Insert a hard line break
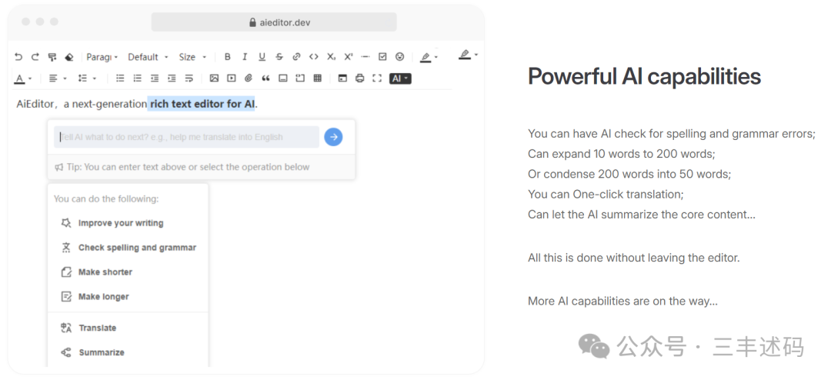 (189, 78)
